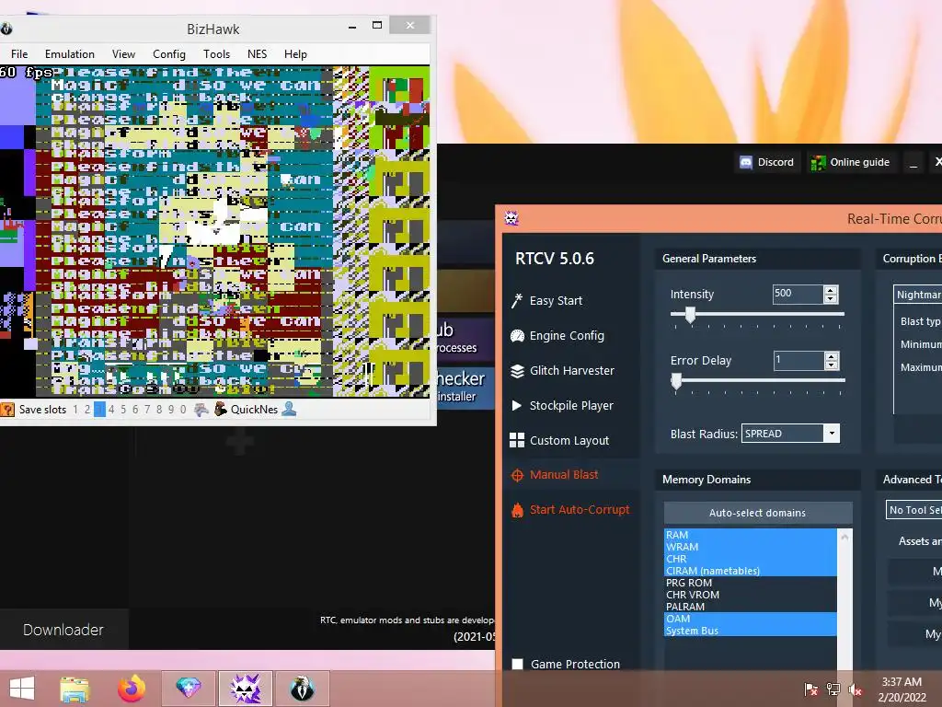
Task: Click the rewind icon in BizHawk status bar
Action: 201,410
